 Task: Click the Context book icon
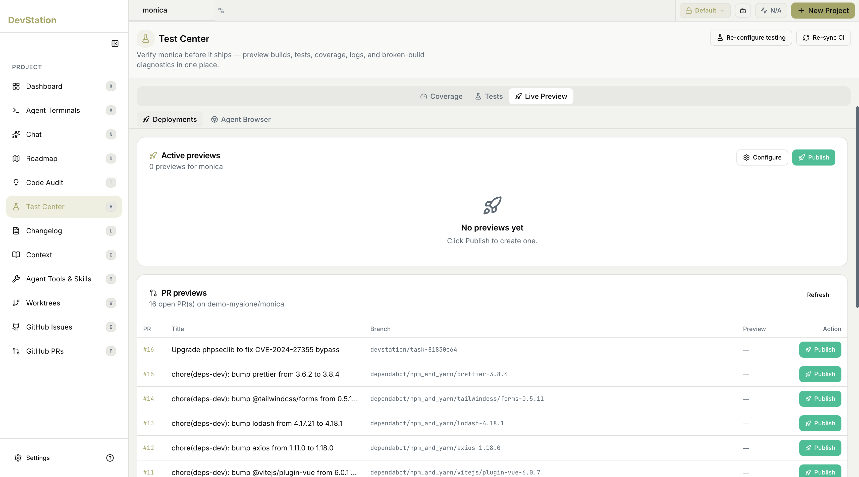click(x=16, y=255)
